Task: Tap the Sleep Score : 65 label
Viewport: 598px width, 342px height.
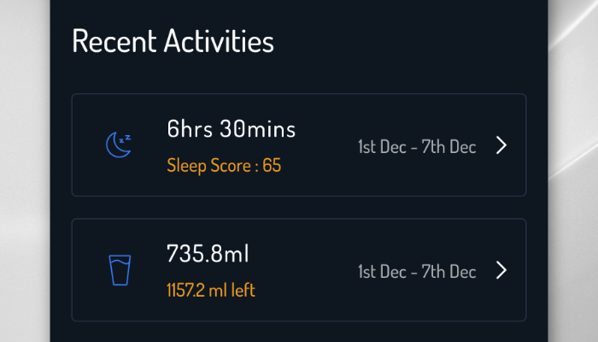Action: [224, 165]
